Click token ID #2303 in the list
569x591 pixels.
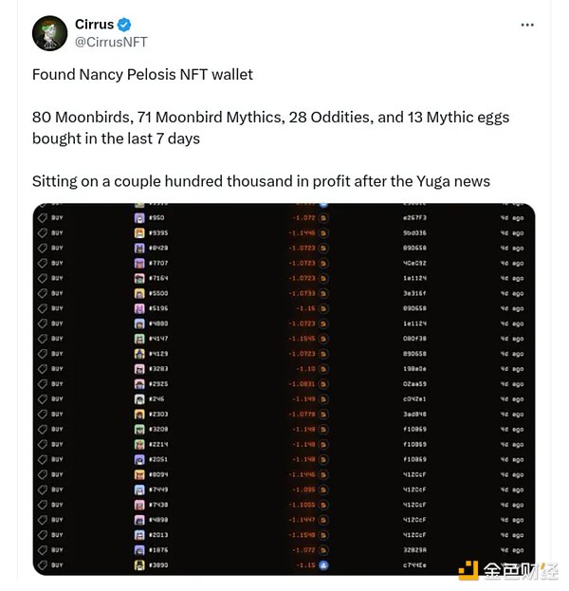click(157, 414)
